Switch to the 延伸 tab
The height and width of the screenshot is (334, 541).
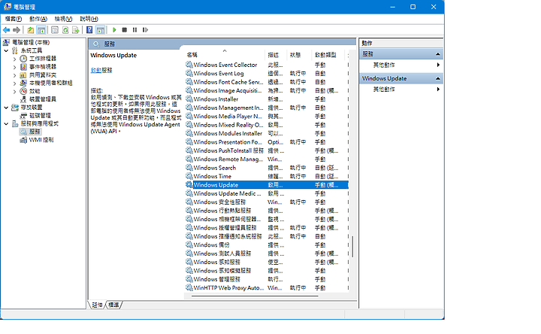(97, 305)
